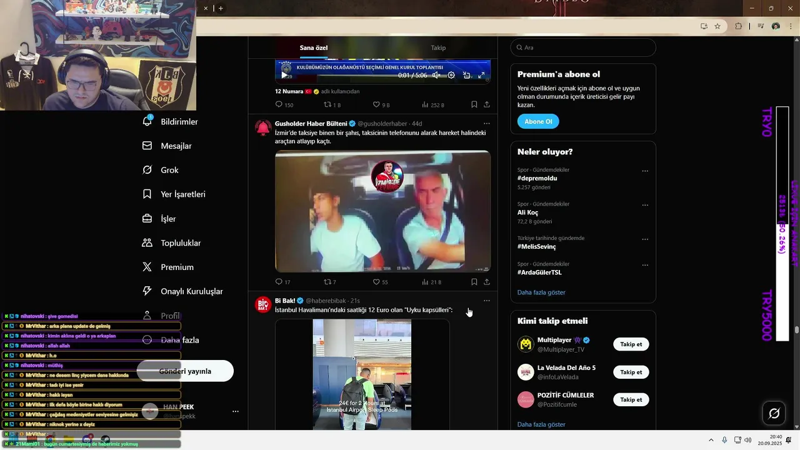Open options for #depremoldu trend

[x=645, y=171]
